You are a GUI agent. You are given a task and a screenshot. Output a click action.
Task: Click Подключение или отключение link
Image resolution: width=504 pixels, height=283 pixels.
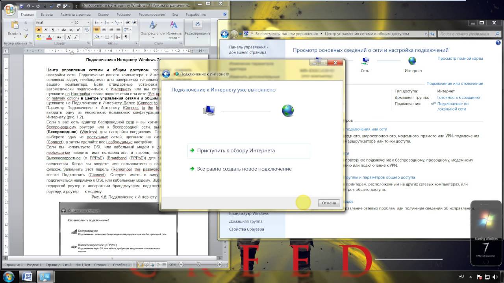coord(454,83)
